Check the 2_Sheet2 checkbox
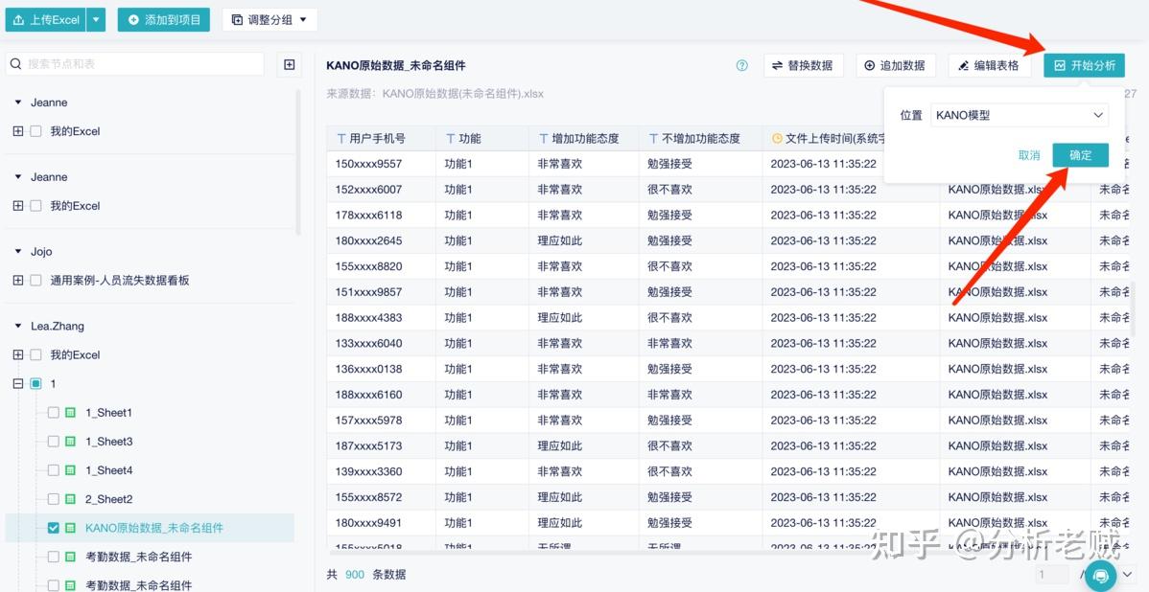 (52, 499)
